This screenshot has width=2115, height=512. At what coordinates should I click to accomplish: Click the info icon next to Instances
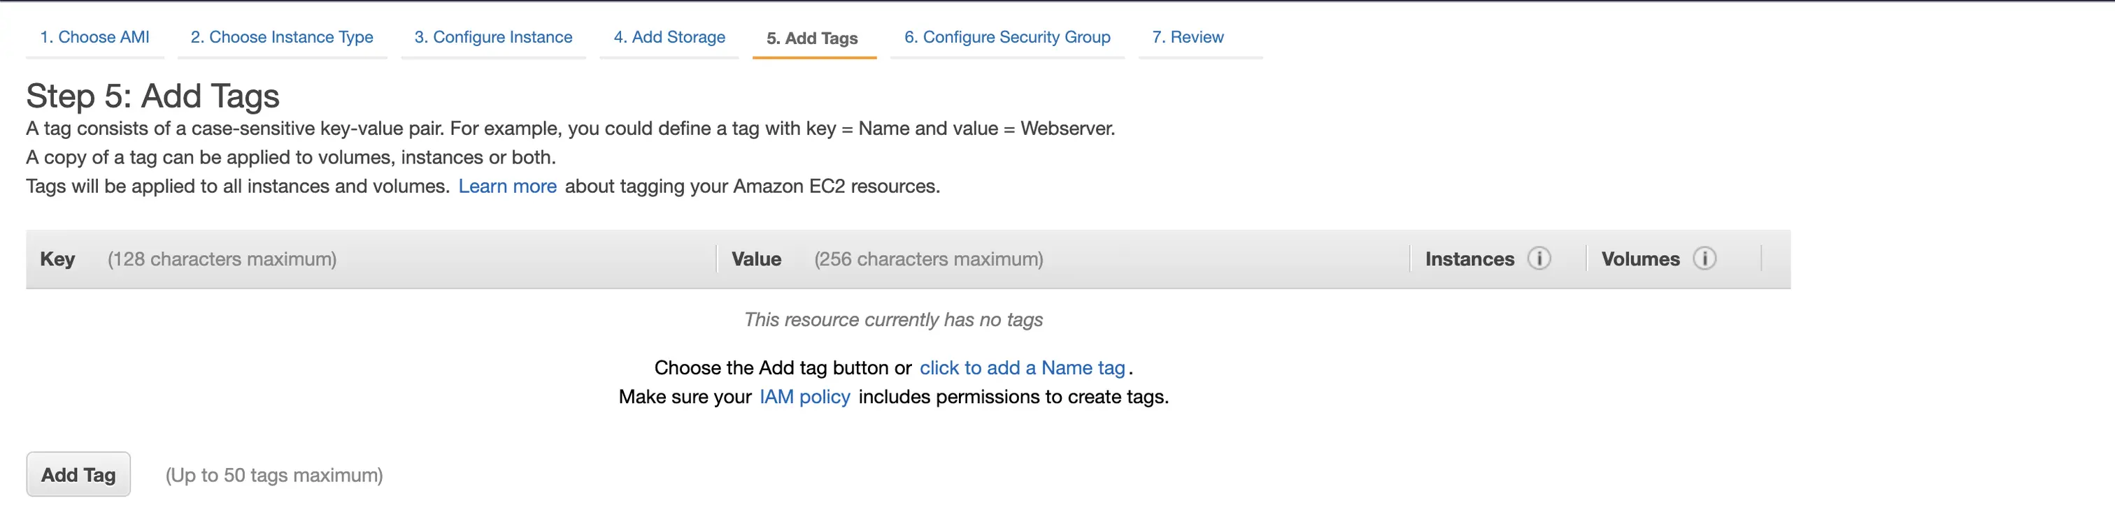1539,258
